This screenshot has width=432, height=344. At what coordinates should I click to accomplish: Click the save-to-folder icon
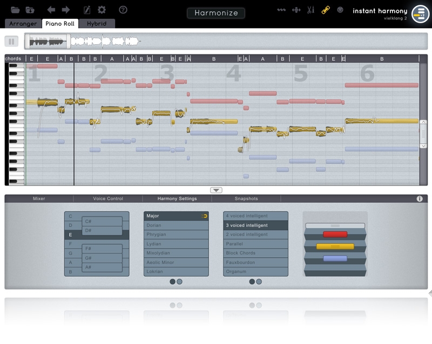click(30, 10)
